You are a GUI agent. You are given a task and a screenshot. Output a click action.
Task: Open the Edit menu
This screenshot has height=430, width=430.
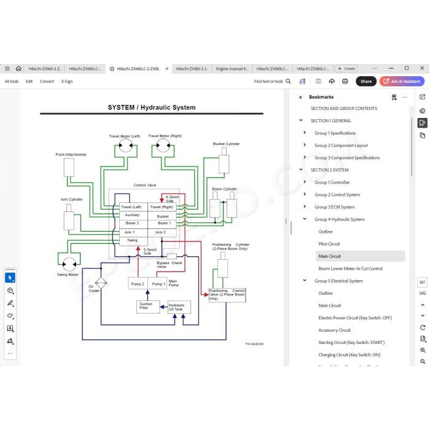29,81
